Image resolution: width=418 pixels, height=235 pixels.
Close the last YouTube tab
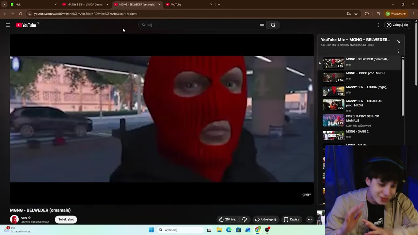[211, 4]
